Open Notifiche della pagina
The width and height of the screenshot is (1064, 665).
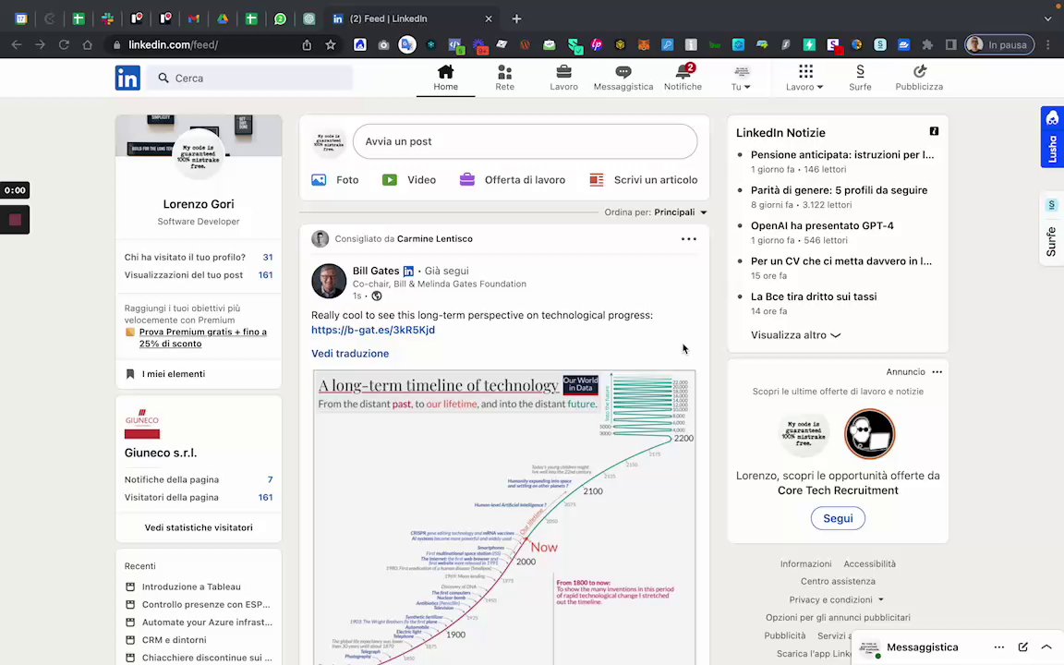pyautogui.click(x=199, y=479)
